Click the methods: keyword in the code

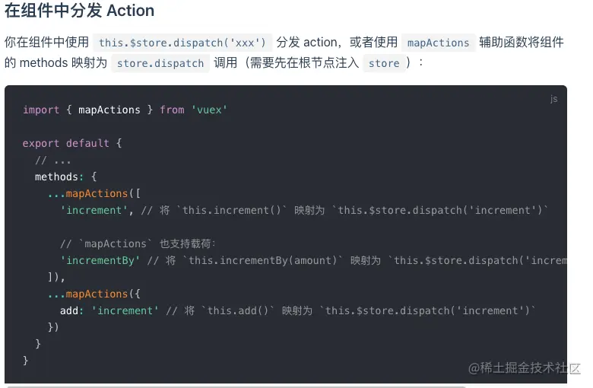[x=57, y=177]
